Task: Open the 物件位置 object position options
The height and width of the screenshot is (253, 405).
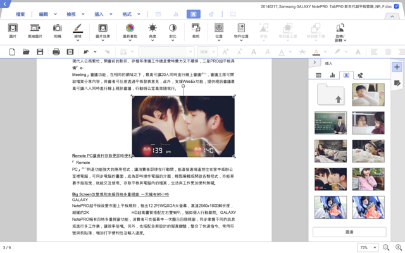Action: click(241, 32)
